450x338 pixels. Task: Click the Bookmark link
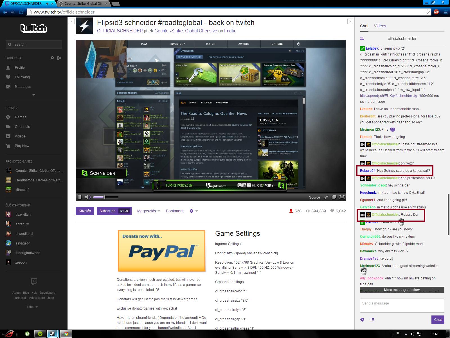coord(175,211)
